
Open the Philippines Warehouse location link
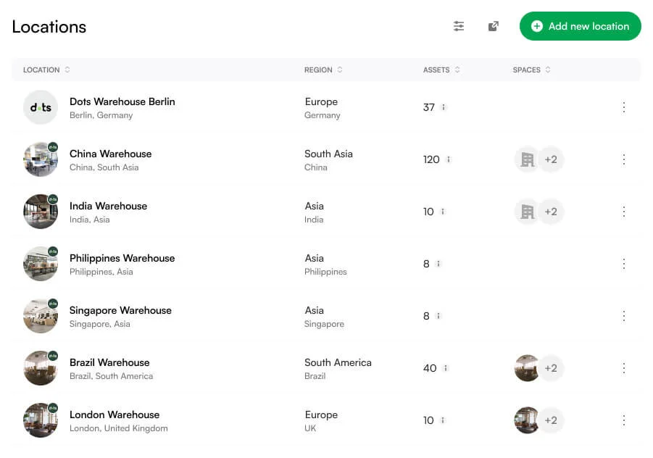point(122,258)
